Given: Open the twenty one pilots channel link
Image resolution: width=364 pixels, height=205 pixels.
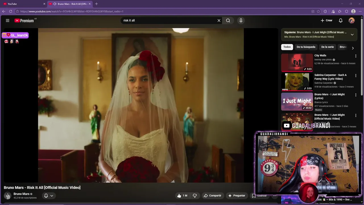Looking at the screenshot, I should point(323,60).
